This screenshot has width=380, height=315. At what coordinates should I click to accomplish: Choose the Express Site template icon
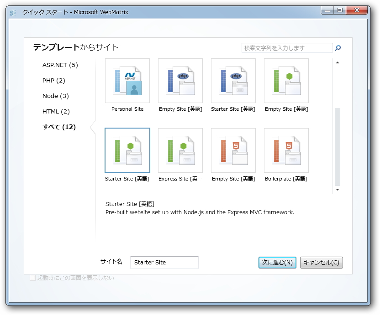point(180,150)
